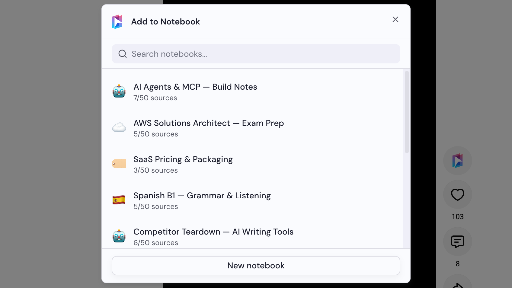The width and height of the screenshot is (512, 288).
Task: Click the Search notebooks input field
Action: coord(256,54)
